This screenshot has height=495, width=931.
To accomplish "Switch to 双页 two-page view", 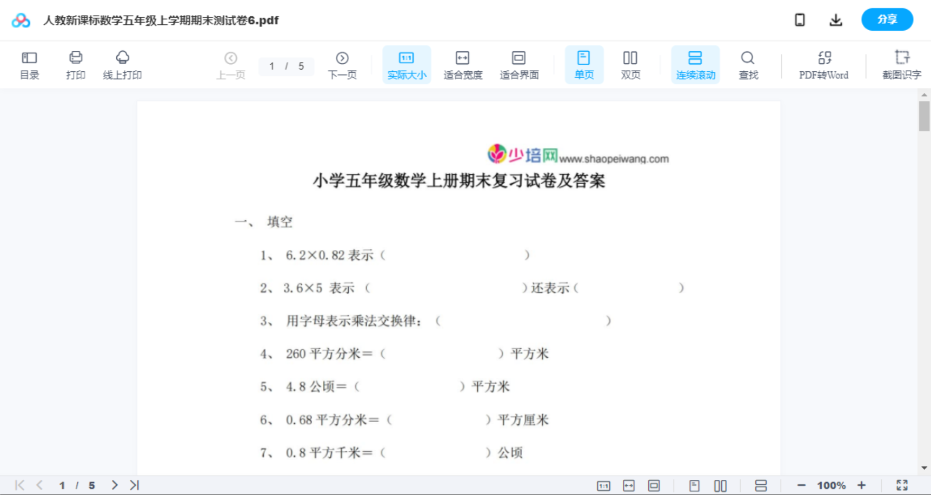I will [x=630, y=64].
